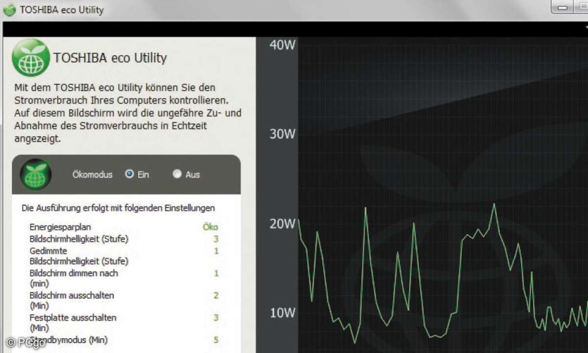Click the "Bildschirm dimmen nach (min)" label
The height and width of the screenshot is (353, 588).
coord(73,278)
